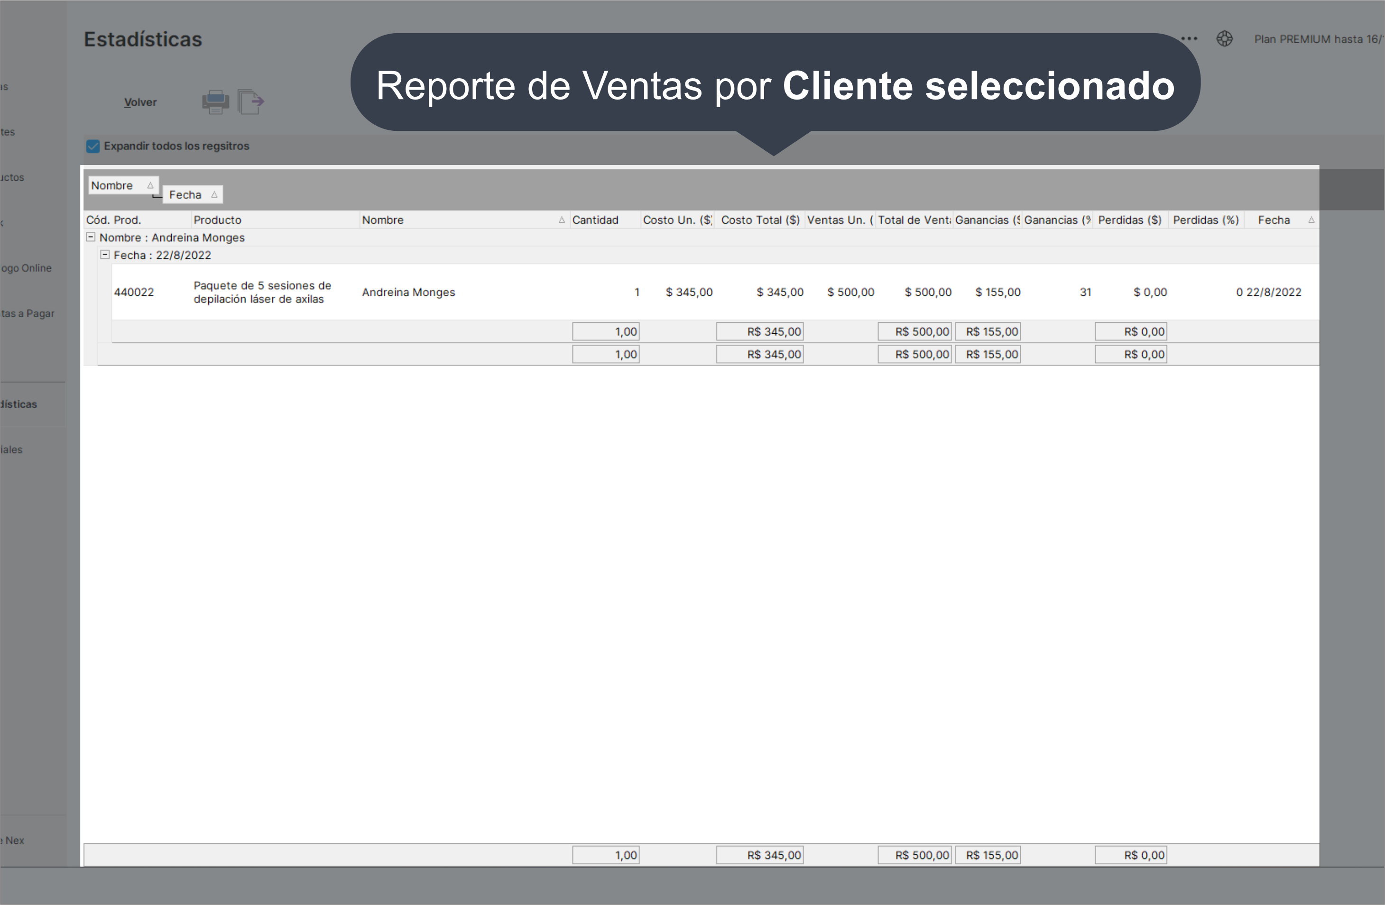Click the printer icon
This screenshot has height=905, width=1385.
click(x=215, y=102)
